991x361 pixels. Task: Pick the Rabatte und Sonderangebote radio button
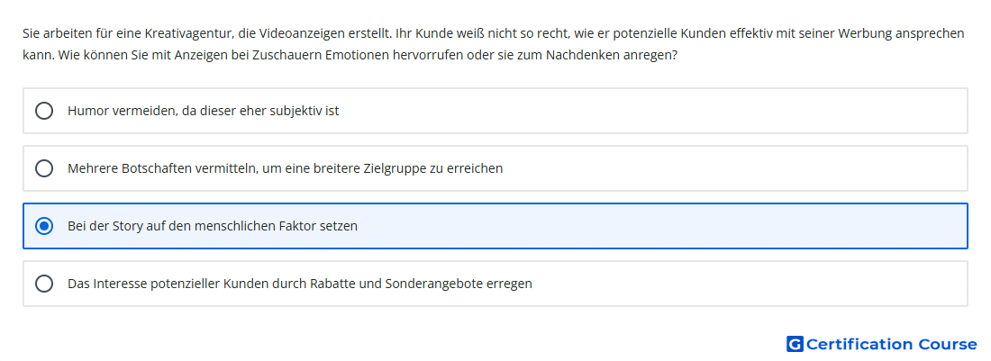click(44, 284)
